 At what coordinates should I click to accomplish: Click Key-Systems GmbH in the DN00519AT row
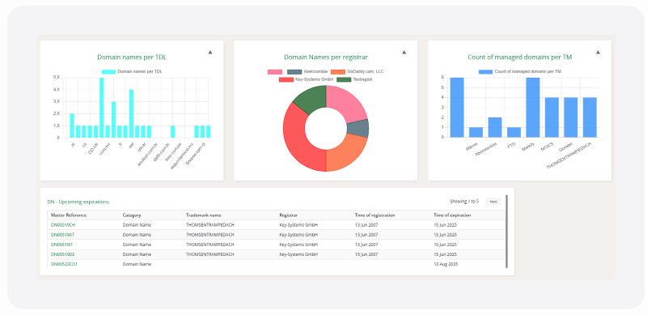tap(298, 235)
